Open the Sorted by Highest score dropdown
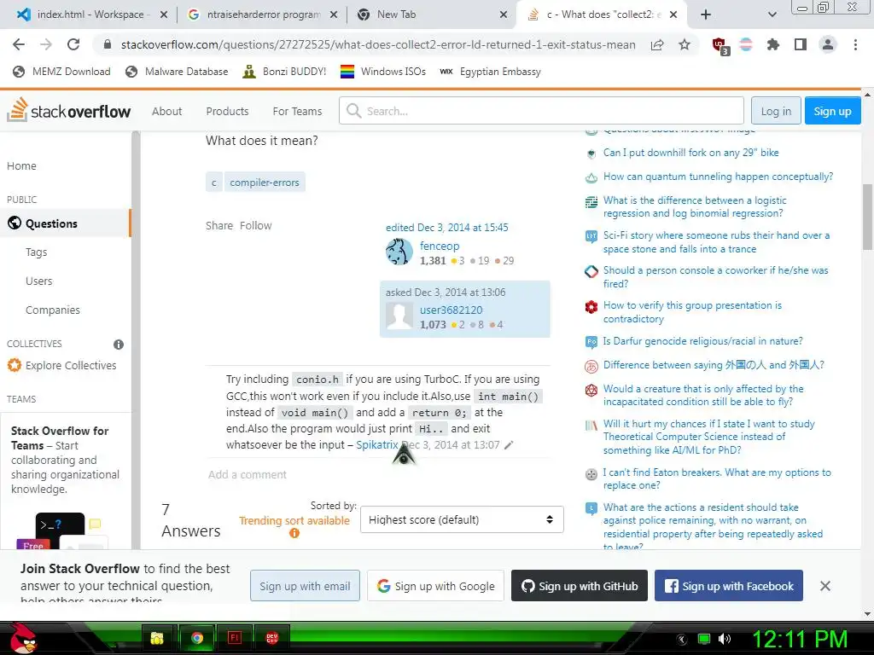This screenshot has height=655, width=874. (x=462, y=519)
